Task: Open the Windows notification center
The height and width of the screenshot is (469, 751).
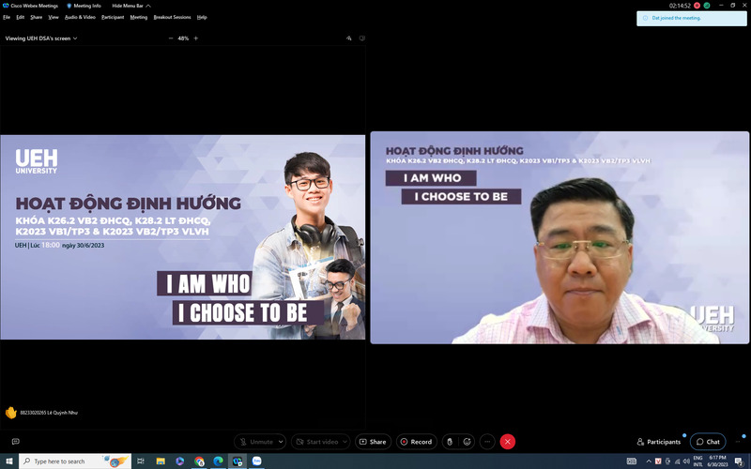Action: pos(739,461)
